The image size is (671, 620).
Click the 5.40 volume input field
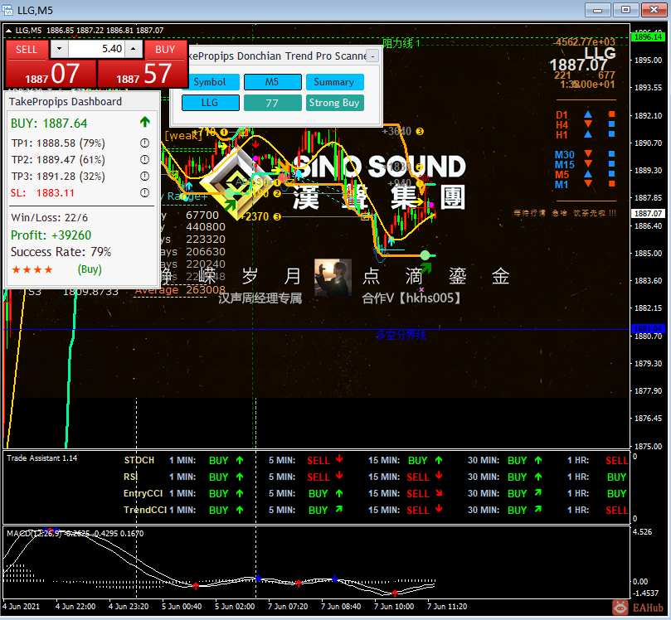tap(97, 49)
